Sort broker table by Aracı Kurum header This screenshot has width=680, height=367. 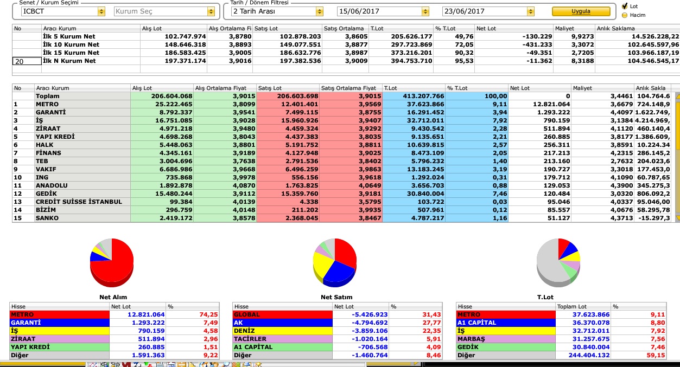82,88
